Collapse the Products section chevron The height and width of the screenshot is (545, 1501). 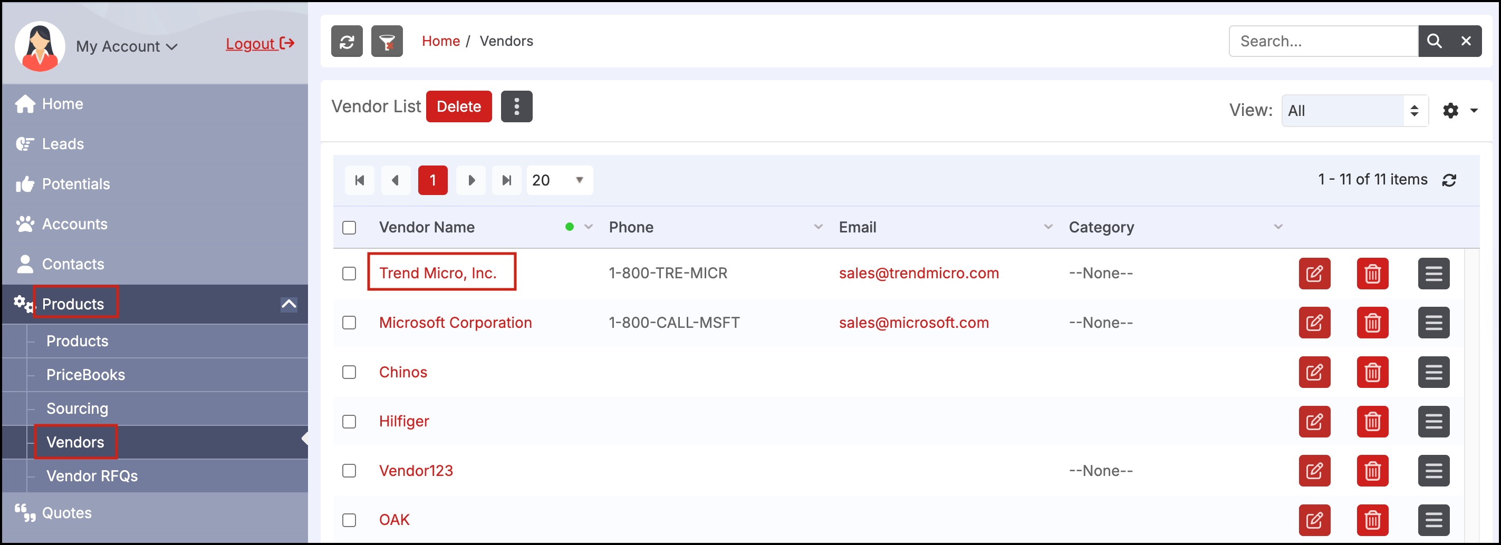point(288,304)
